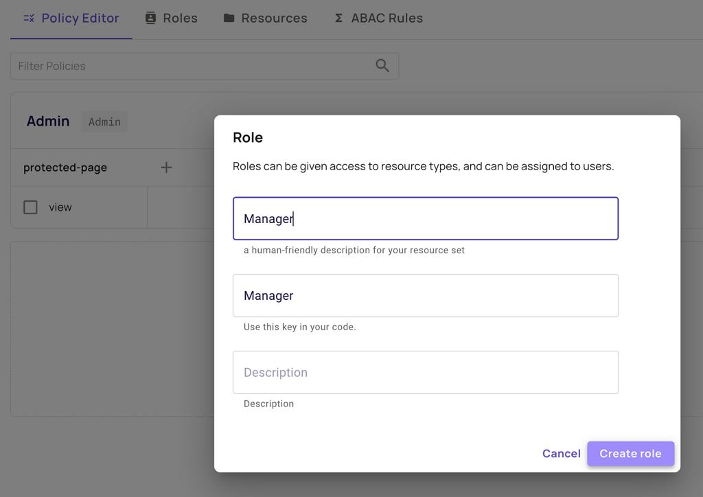Focus the Filter Policies search field
This screenshot has width=703, height=497.
point(205,66)
